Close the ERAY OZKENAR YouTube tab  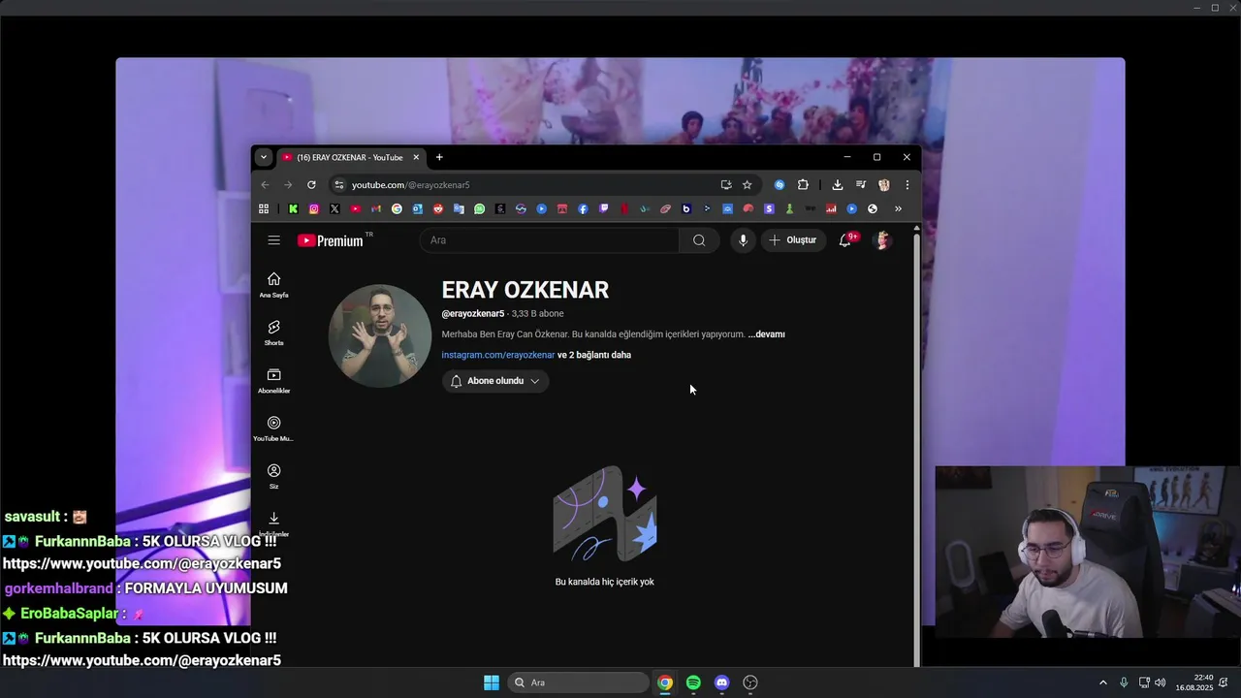416,157
